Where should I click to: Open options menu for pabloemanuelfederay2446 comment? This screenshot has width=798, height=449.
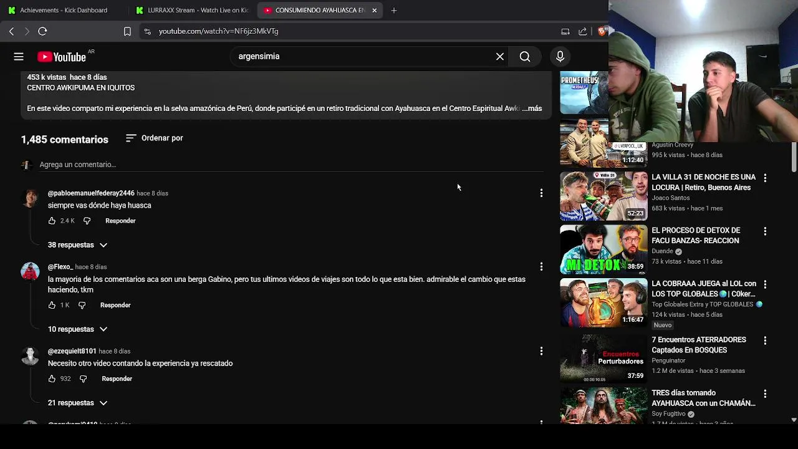click(541, 193)
